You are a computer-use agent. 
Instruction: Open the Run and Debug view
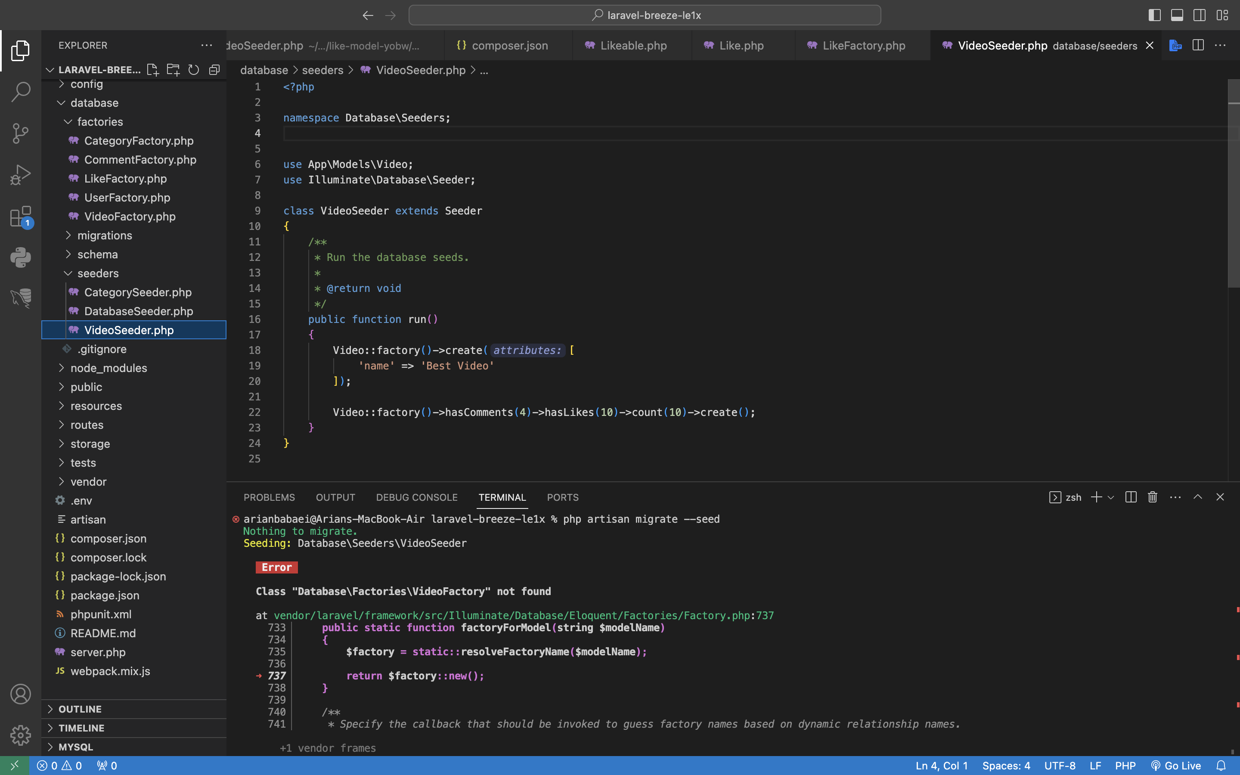coord(21,175)
